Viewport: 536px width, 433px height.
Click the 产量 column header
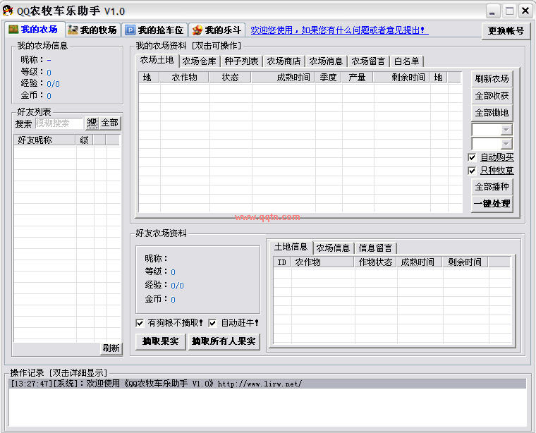pyautogui.click(x=358, y=78)
